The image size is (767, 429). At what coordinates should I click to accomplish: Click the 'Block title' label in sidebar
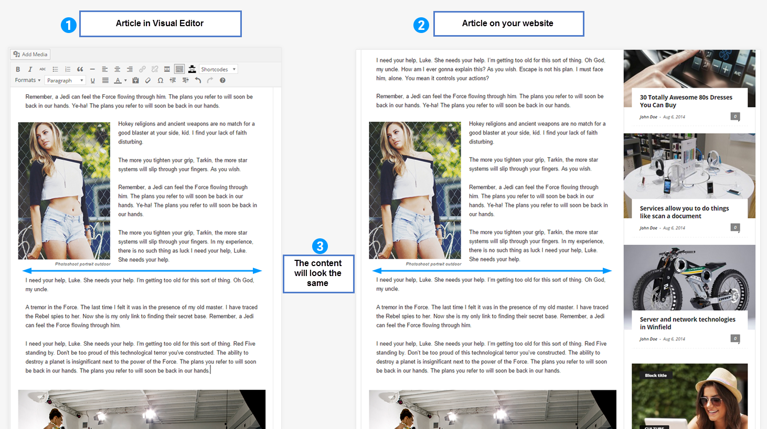[x=656, y=376]
